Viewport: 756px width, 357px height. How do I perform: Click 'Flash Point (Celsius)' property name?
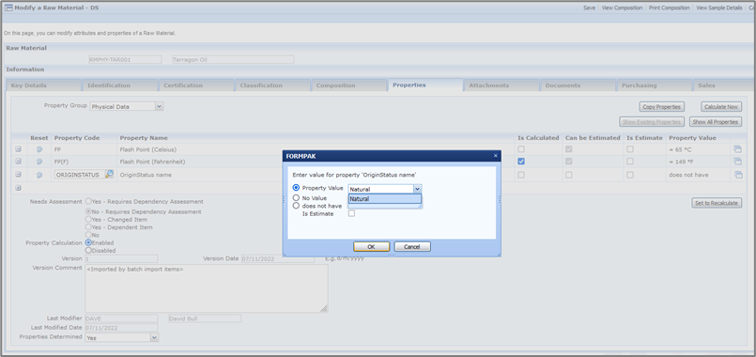point(148,149)
